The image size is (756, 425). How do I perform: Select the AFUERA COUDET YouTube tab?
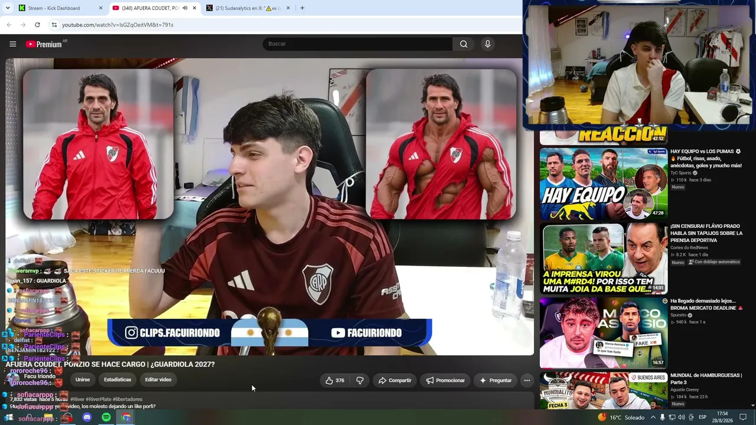154,8
